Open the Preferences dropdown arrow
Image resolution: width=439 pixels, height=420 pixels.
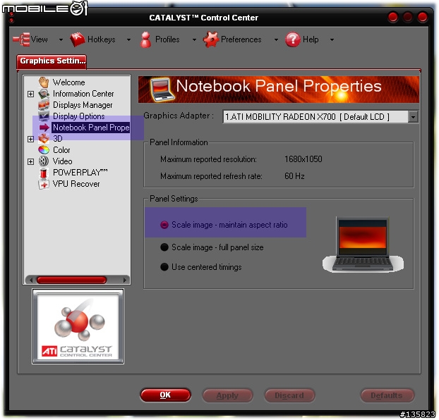pyautogui.click(x=276, y=39)
